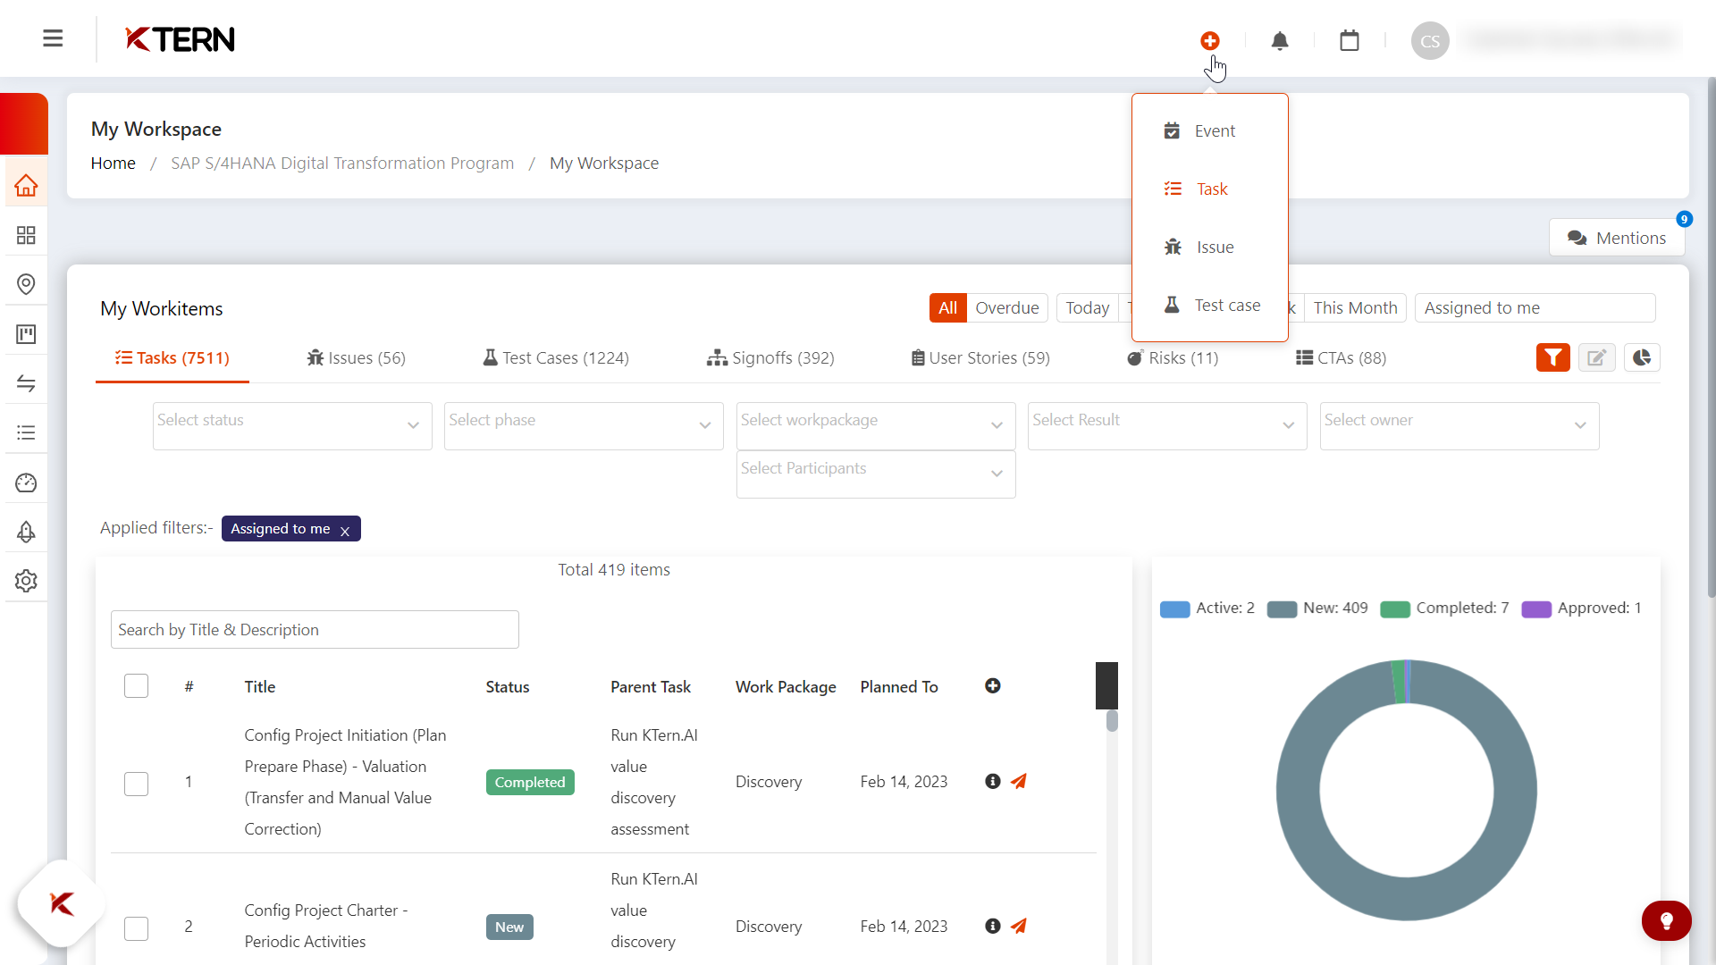Screen dimensions: 1716x965
Task: Open the board view sidebar icon
Action: click(x=26, y=334)
